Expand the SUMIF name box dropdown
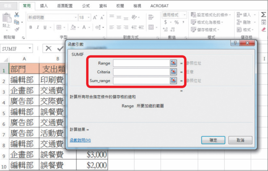Screen dimensions: 268x171 tap(30, 48)
